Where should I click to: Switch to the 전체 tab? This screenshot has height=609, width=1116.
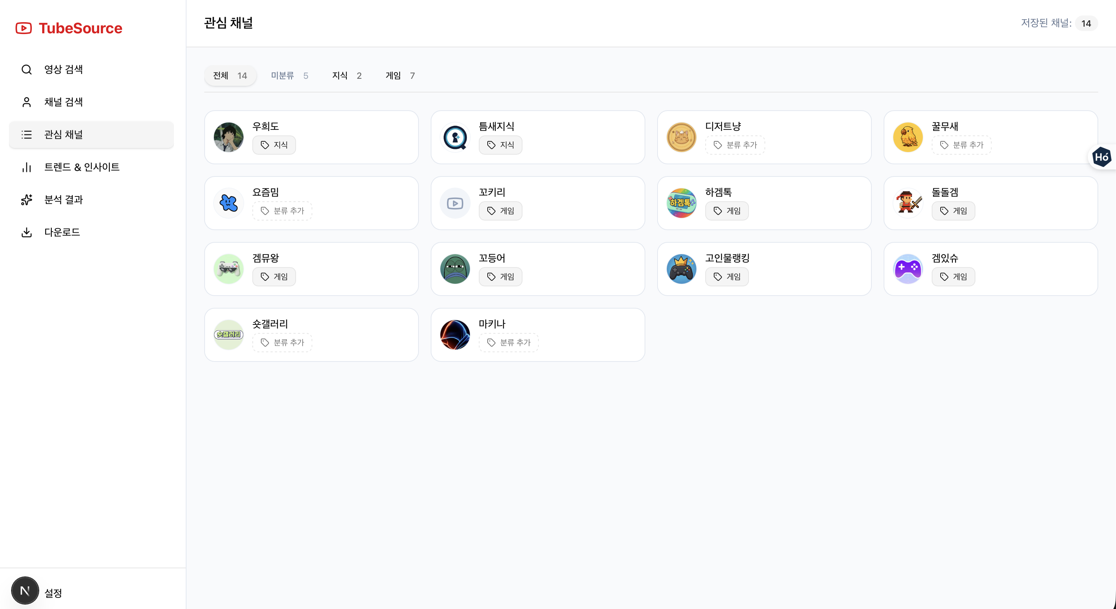(x=230, y=75)
